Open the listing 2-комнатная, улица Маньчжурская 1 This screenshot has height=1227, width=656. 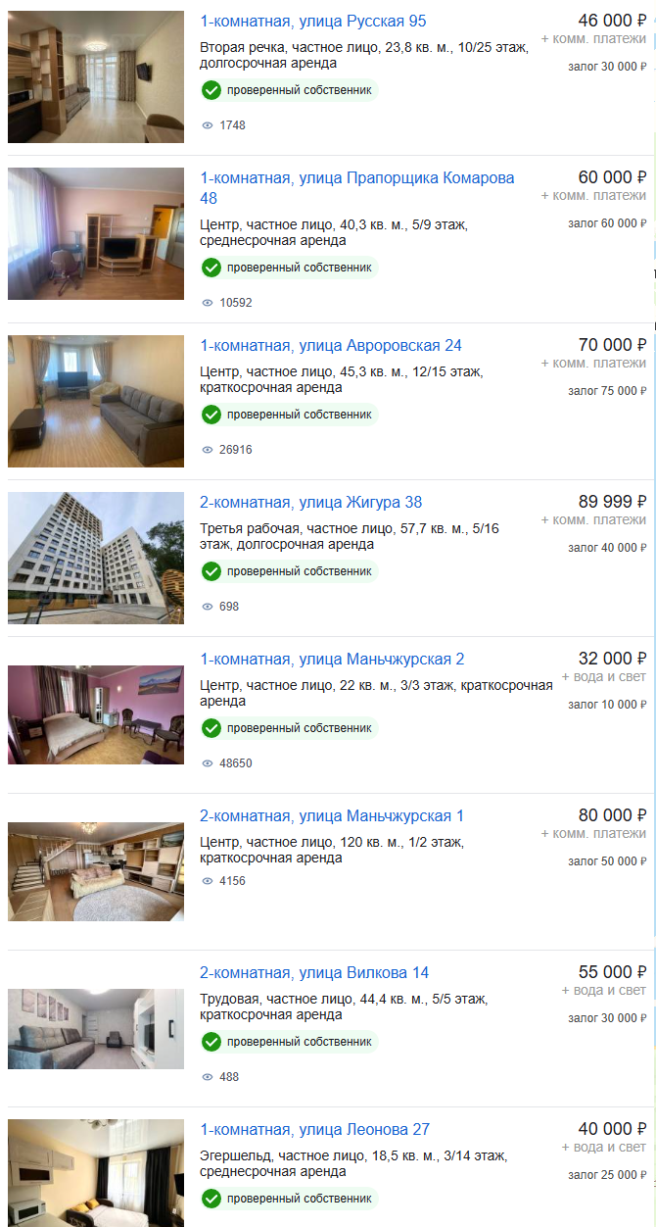(x=332, y=816)
